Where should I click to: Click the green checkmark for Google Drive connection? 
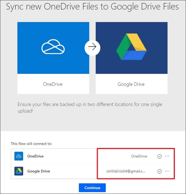point(159,171)
